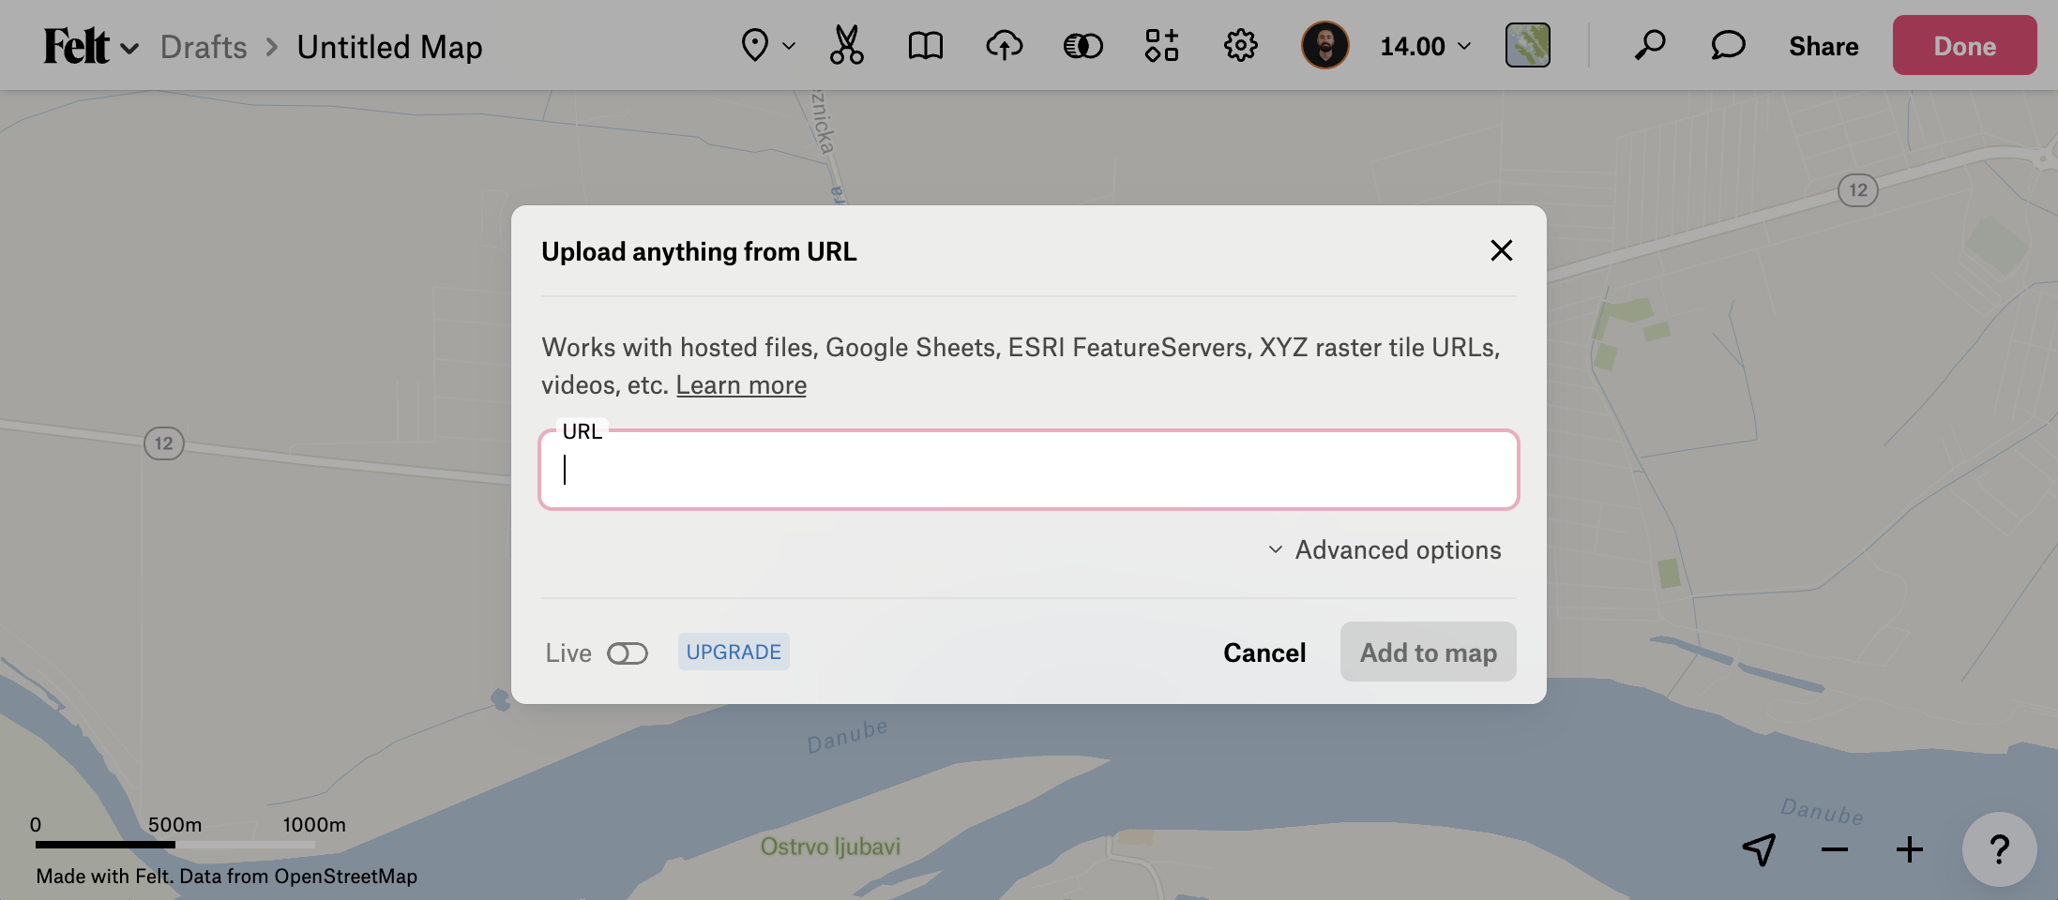The image size is (2058, 900).
Task: Expand the pin tool dropdown arrow
Action: pos(789,46)
